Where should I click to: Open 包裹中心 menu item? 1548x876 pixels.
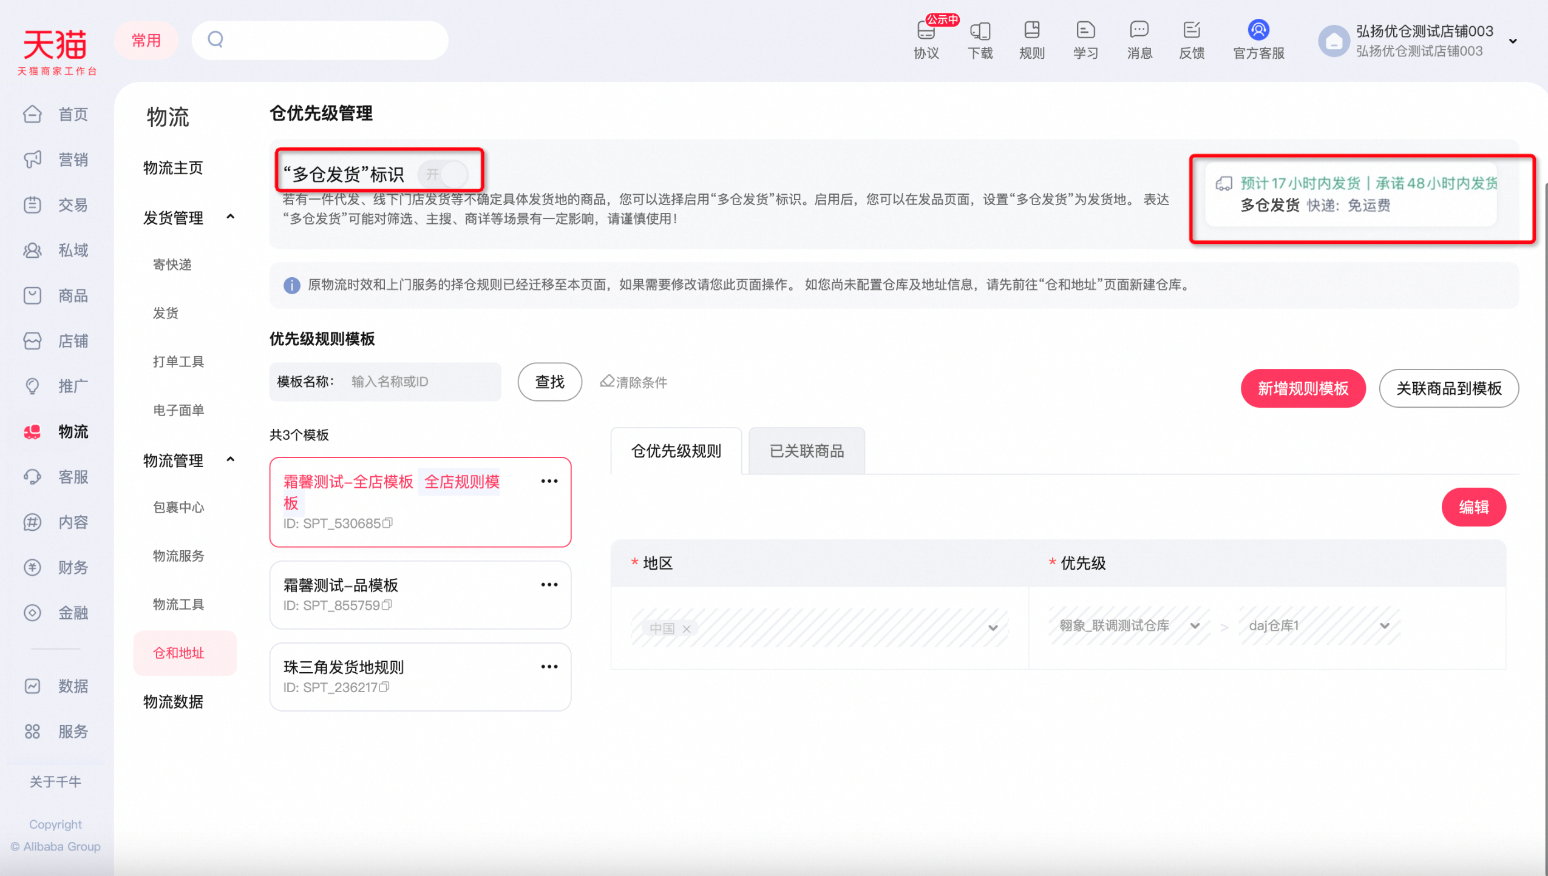point(178,507)
